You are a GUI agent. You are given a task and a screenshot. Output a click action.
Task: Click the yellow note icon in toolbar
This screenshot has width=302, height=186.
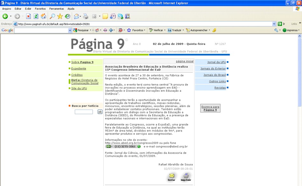(x=105, y=16)
